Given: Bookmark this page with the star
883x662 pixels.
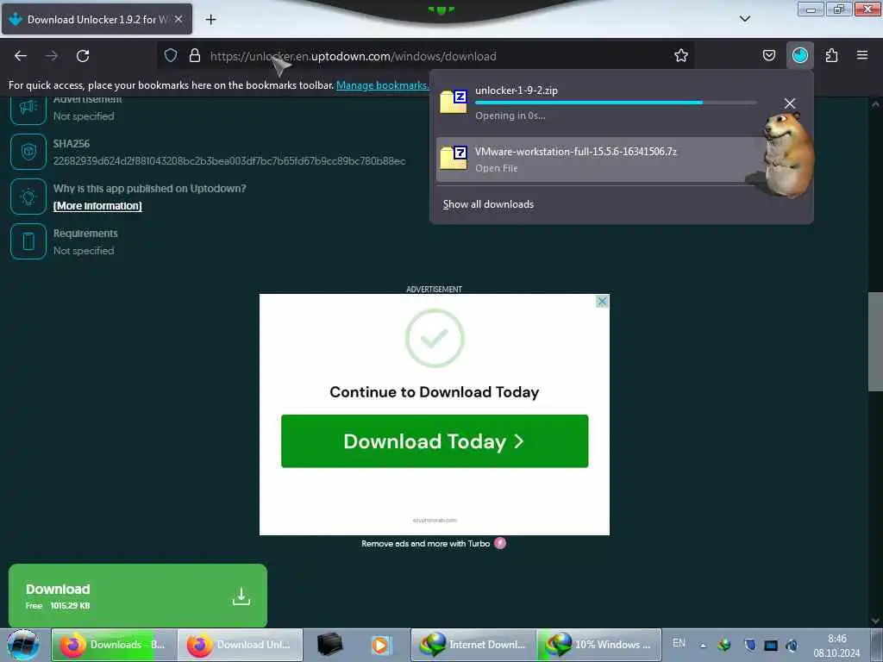Looking at the screenshot, I should click(681, 55).
